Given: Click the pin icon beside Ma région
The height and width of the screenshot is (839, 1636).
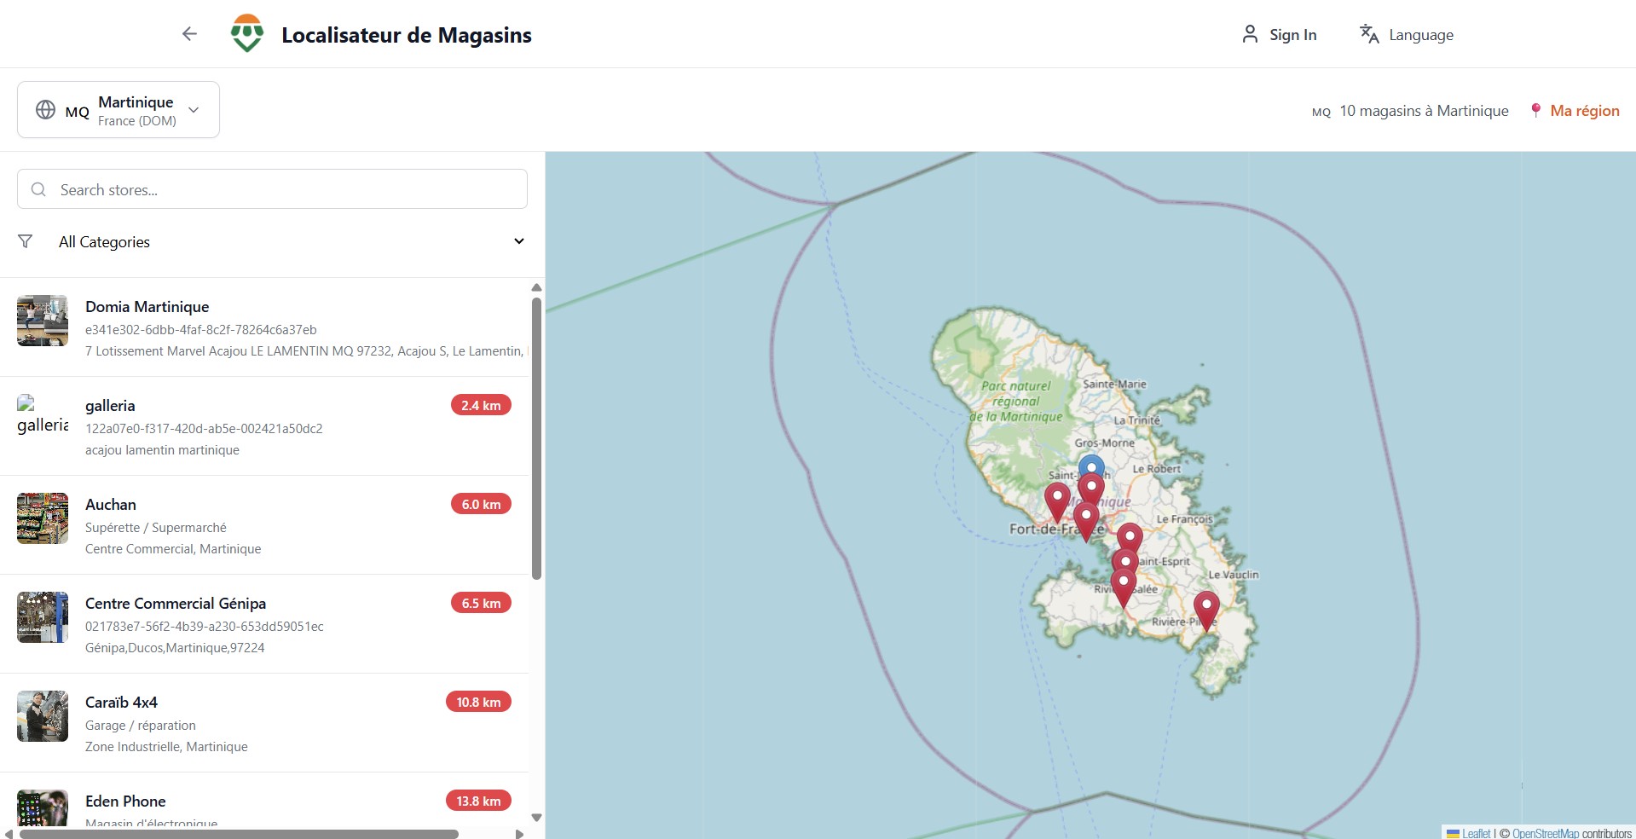Looking at the screenshot, I should click(x=1535, y=111).
